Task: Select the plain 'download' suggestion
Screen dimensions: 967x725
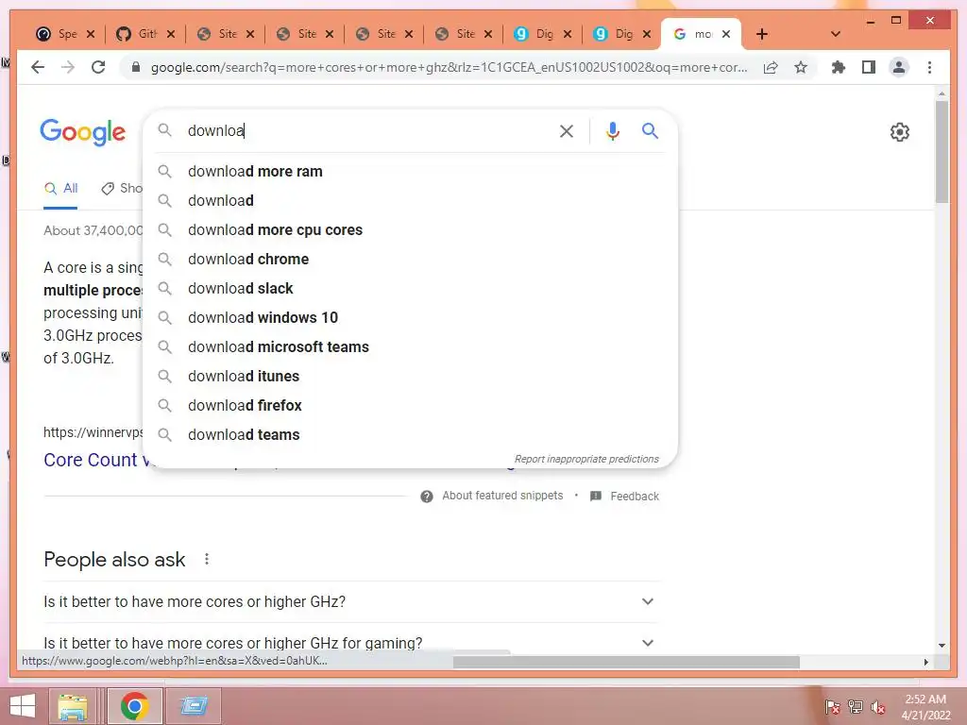Action: pyautogui.click(x=410, y=200)
